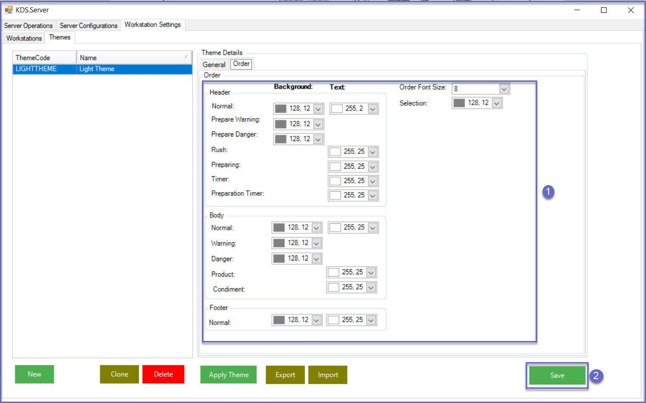Go to the Server Operations tab

[x=28, y=26]
